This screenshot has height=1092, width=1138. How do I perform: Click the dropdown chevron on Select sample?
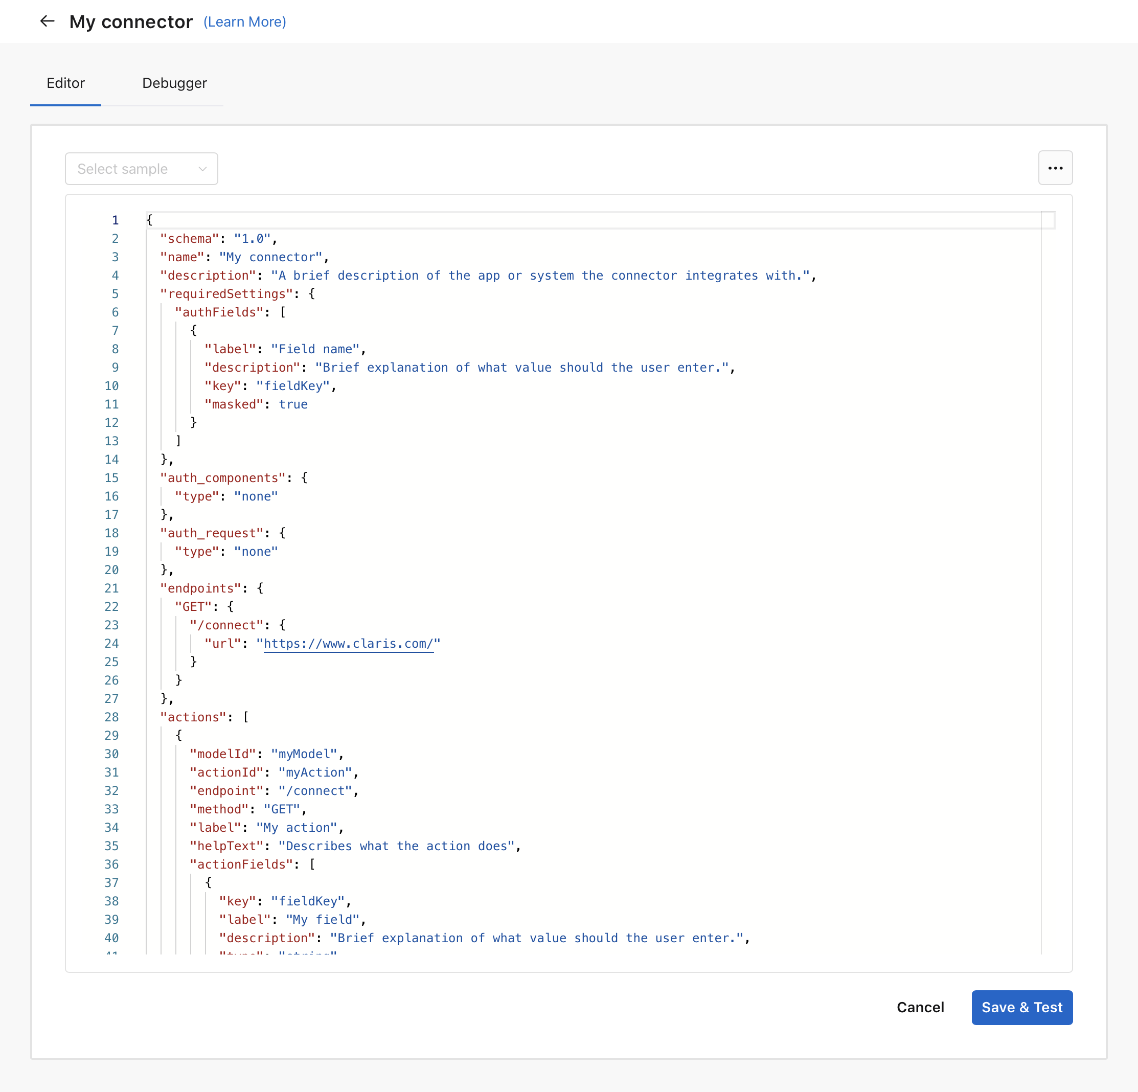[x=201, y=169]
